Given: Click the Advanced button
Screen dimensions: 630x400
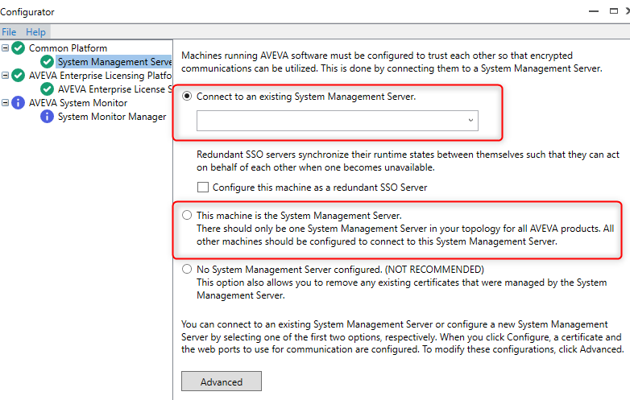Looking at the screenshot, I should (222, 381).
